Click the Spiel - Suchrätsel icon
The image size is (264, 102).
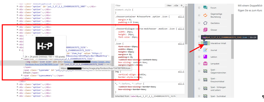pos(205,96)
